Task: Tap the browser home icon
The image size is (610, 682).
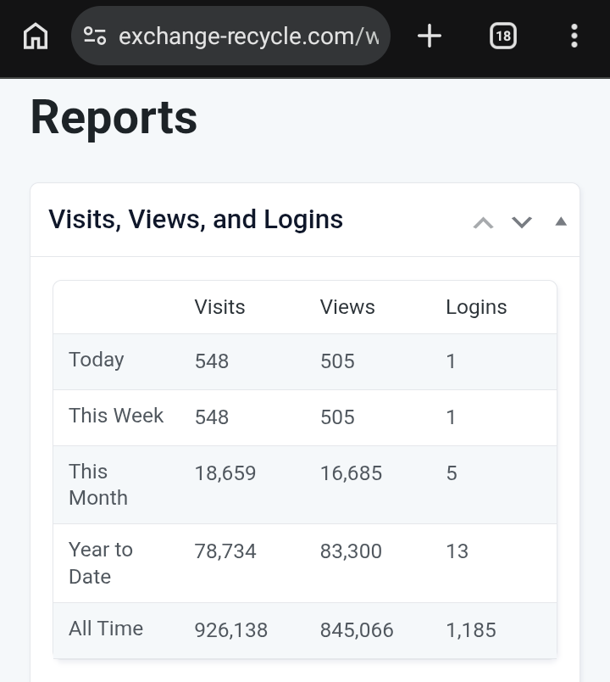Action: (36, 36)
